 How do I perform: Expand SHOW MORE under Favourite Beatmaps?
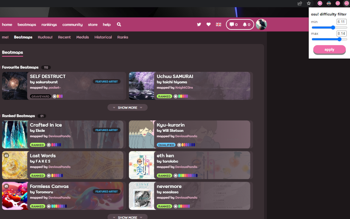pyautogui.click(x=127, y=107)
